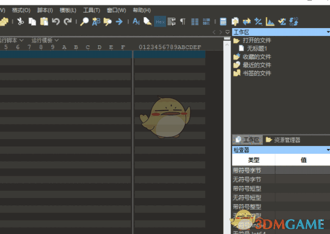Select the 带符号字节 inspector row

(x=281, y=170)
